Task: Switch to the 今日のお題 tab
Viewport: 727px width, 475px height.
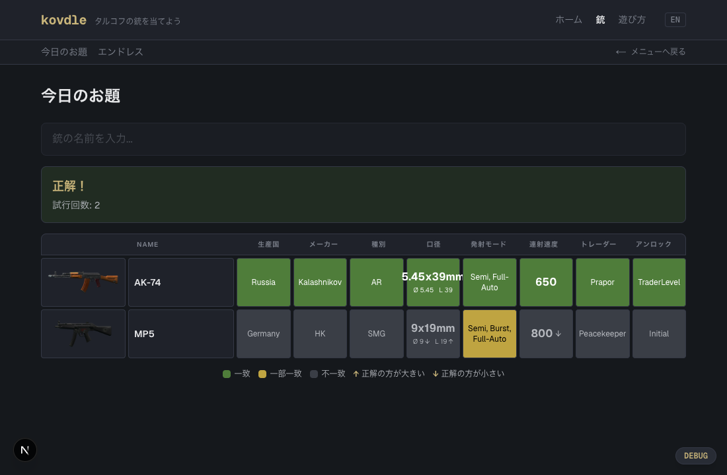Action: (64, 52)
